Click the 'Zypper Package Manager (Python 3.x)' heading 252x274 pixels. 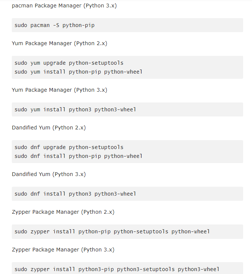63,250
